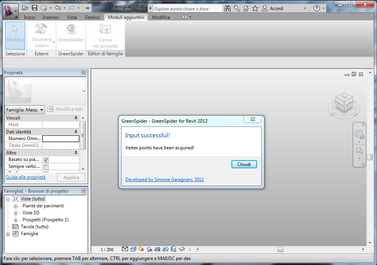Open the Guida alle proprietà link

26,177
